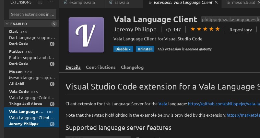Click the Vala purple V logo
The width and height of the screenshot is (260, 138).
click(86, 35)
